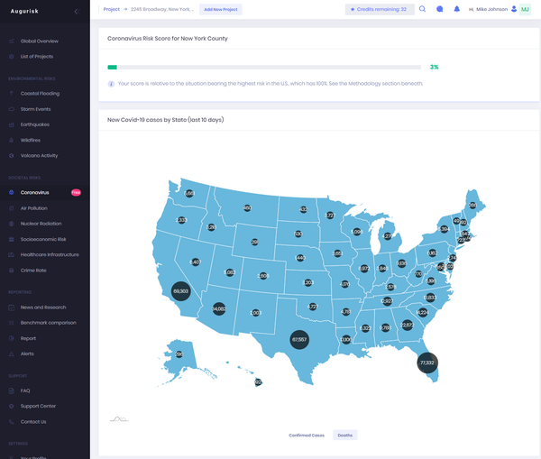Click the user profile silhouette icon
The image size is (541, 459).
514,9
